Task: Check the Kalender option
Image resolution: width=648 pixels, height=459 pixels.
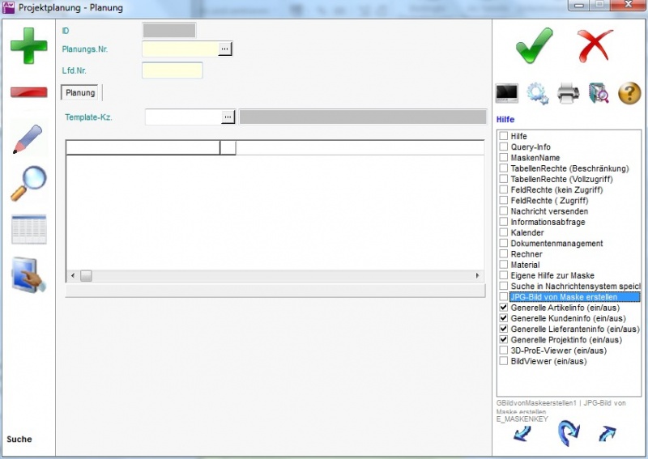Action: coord(504,233)
